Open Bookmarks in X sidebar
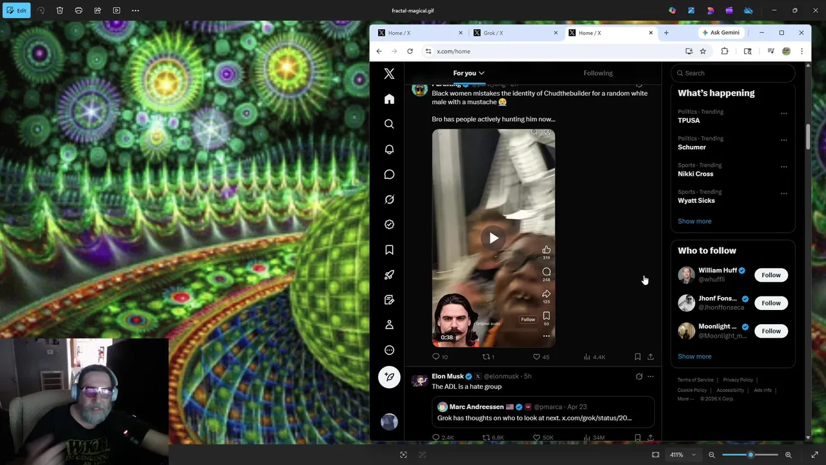826x465 pixels. point(389,250)
